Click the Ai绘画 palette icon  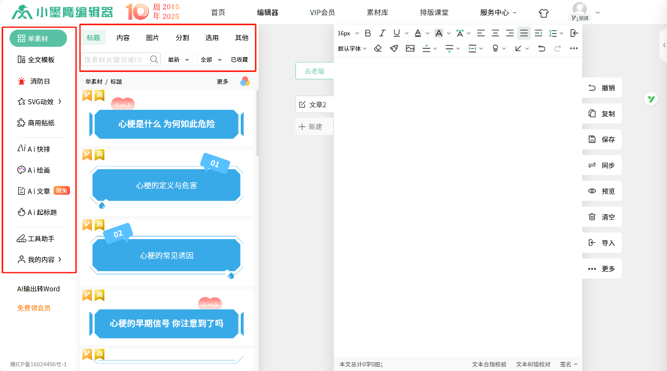pos(22,170)
